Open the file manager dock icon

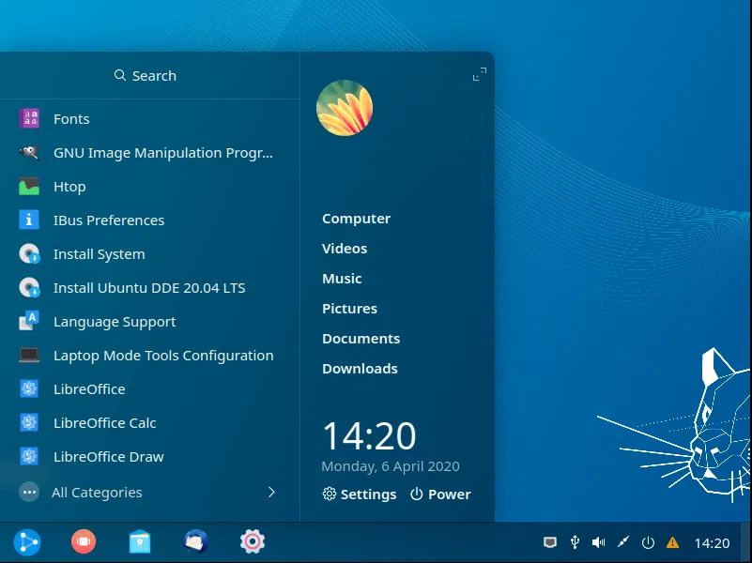pos(140,542)
